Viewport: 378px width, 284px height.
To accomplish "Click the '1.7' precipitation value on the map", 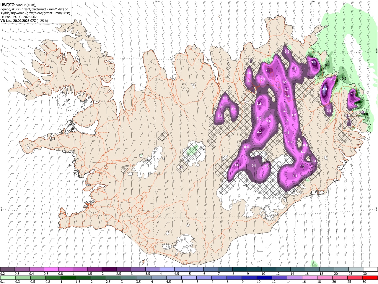I will point(286,90).
